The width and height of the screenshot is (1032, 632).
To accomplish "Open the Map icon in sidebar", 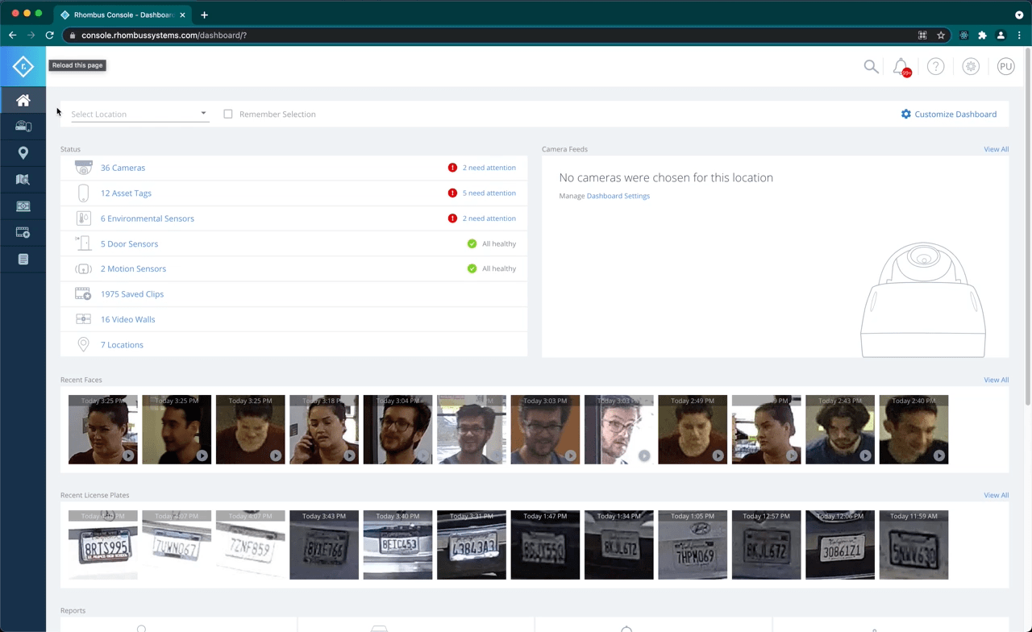I will (23, 180).
